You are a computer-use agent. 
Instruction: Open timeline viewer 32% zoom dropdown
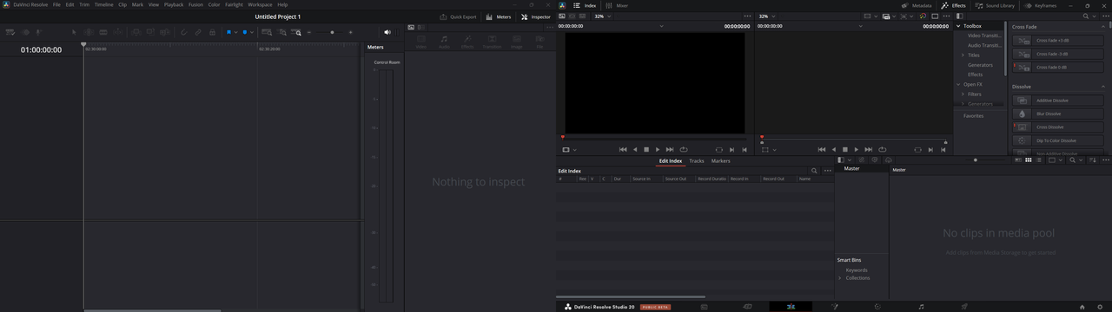click(x=766, y=16)
